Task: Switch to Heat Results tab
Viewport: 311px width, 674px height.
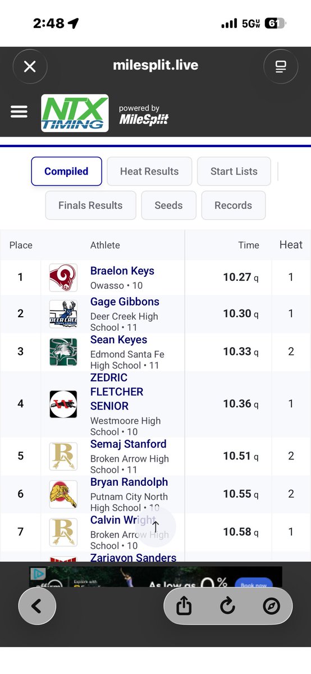Action: click(149, 171)
